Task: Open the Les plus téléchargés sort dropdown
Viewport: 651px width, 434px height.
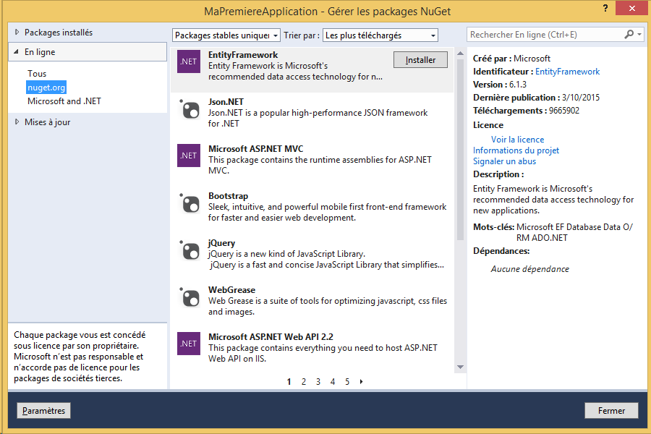Action: coord(380,35)
